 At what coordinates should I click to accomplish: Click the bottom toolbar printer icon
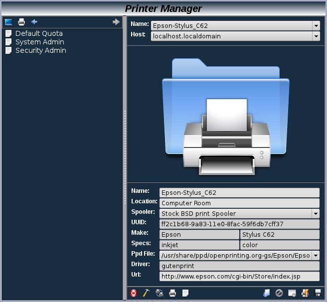coord(172,293)
